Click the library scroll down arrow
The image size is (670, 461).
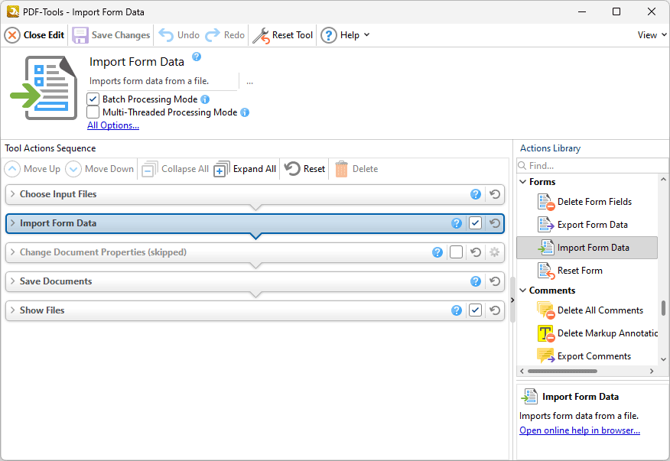(664, 360)
